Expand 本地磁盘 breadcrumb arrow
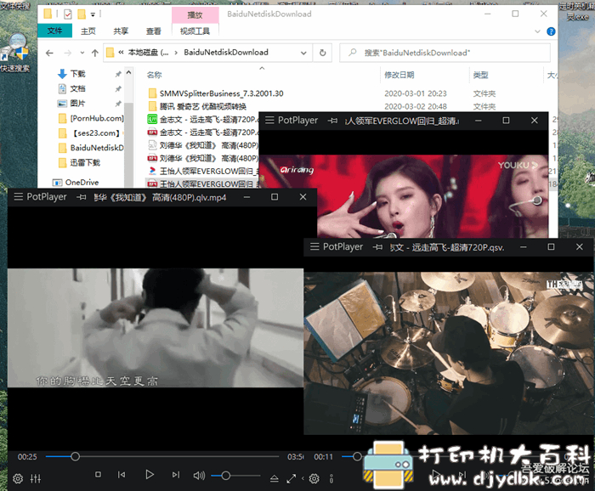This screenshot has height=491, width=595. (x=176, y=53)
